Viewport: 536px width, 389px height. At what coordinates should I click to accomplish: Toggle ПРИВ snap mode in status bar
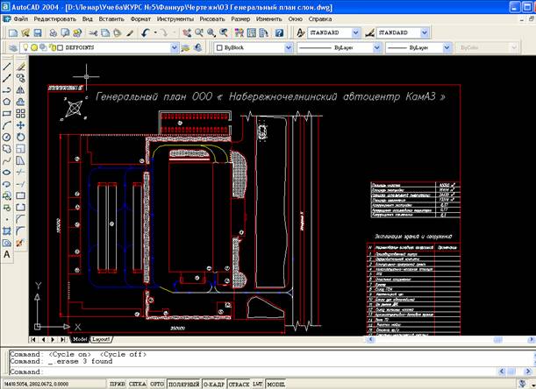point(118,385)
